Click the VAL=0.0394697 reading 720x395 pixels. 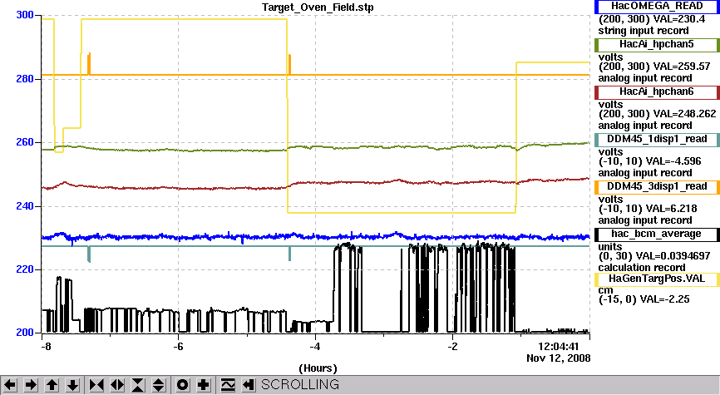point(675,256)
